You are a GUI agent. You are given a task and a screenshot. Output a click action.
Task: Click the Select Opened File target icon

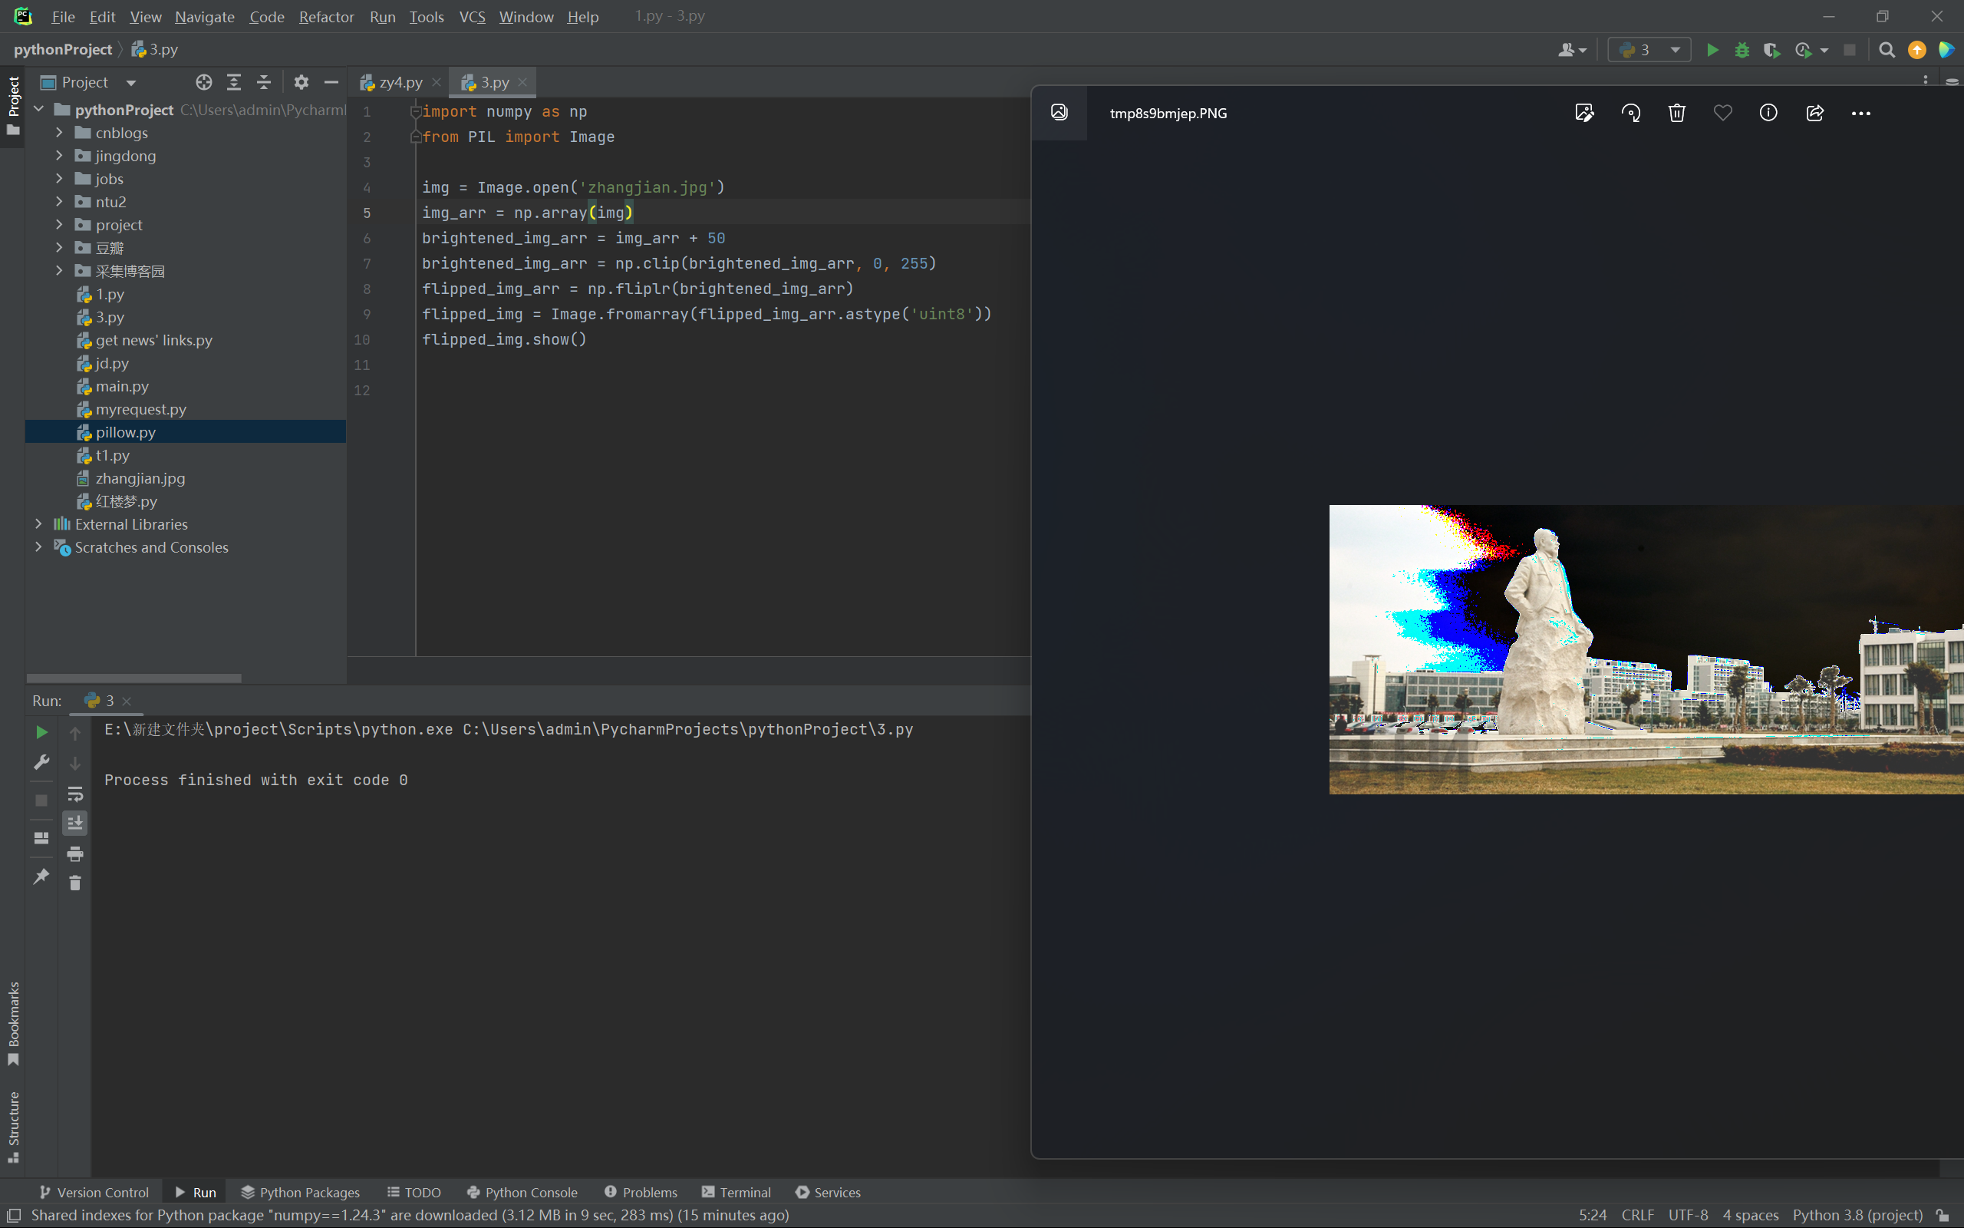click(204, 82)
